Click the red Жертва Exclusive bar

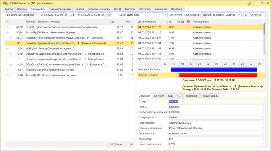pyautogui.click(x=218, y=75)
